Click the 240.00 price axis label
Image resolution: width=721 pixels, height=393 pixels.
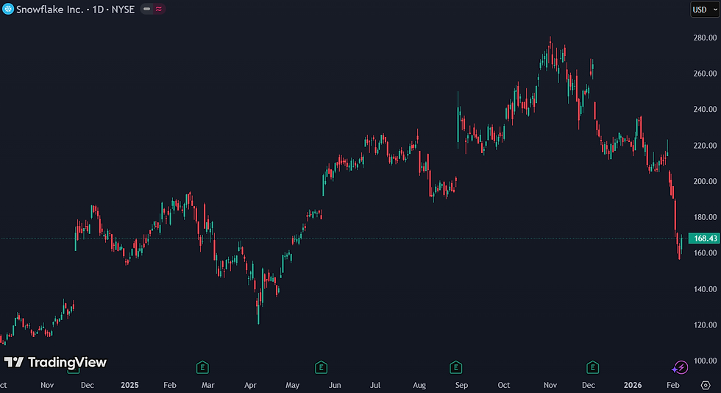pos(705,110)
